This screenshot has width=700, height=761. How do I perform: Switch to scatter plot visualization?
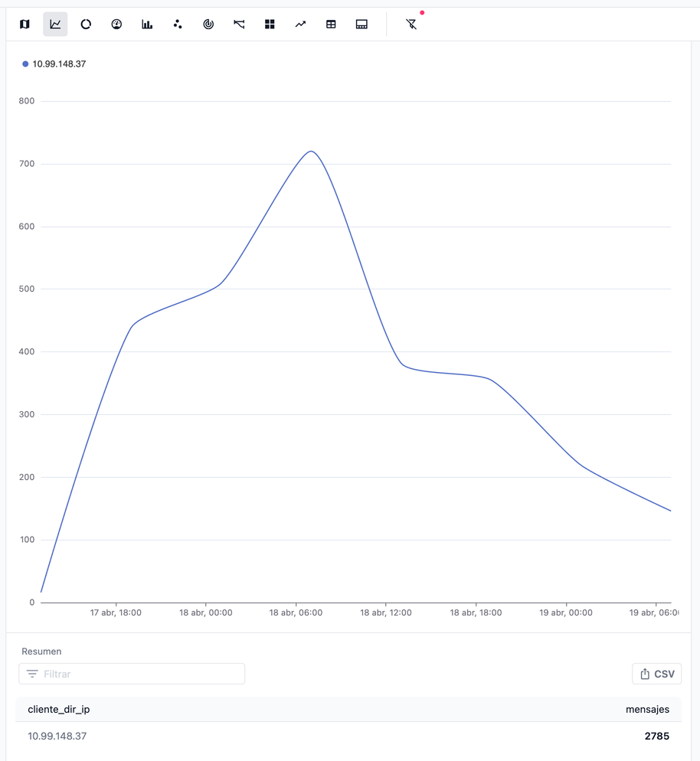coord(178,24)
